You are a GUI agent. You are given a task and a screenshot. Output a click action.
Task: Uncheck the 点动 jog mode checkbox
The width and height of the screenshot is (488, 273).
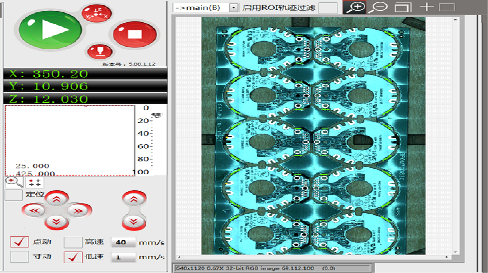point(19,242)
